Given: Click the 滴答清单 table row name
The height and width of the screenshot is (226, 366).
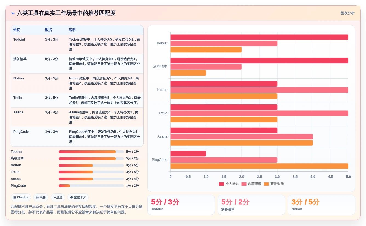Looking at the screenshot, I should pos(20,59).
